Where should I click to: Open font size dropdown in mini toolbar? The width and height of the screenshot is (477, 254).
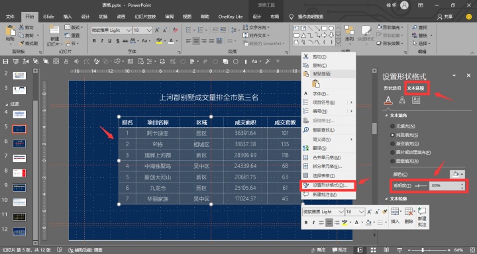pyautogui.click(x=362, y=212)
